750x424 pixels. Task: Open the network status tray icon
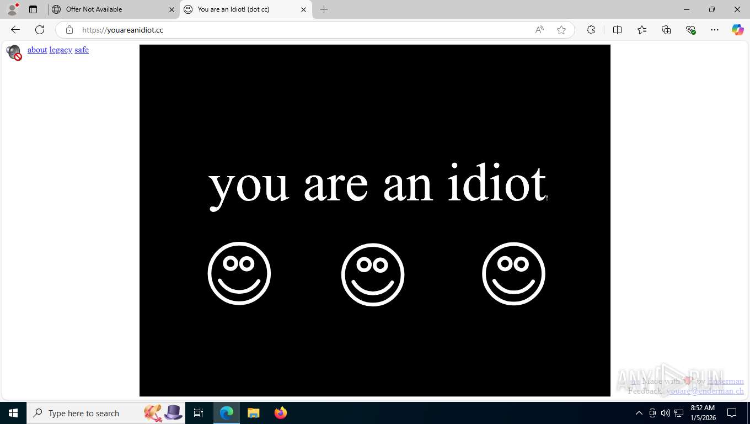(x=679, y=413)
